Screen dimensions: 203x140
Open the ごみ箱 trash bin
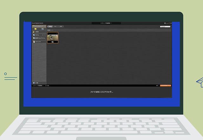pos(36,82)
